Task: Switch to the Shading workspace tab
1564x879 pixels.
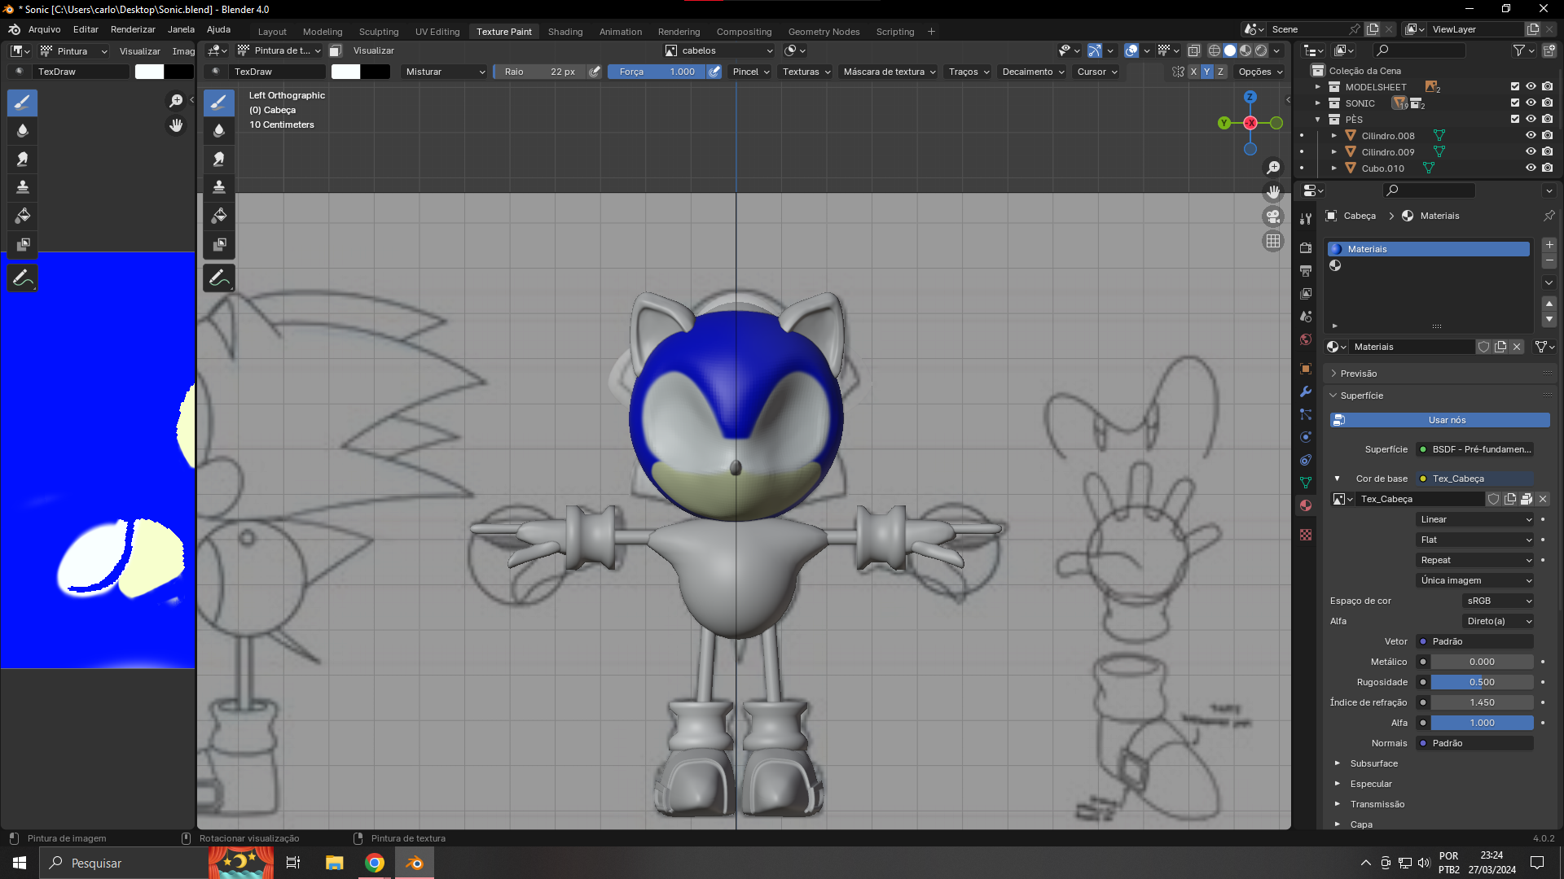Action: [x=565, y=32]
